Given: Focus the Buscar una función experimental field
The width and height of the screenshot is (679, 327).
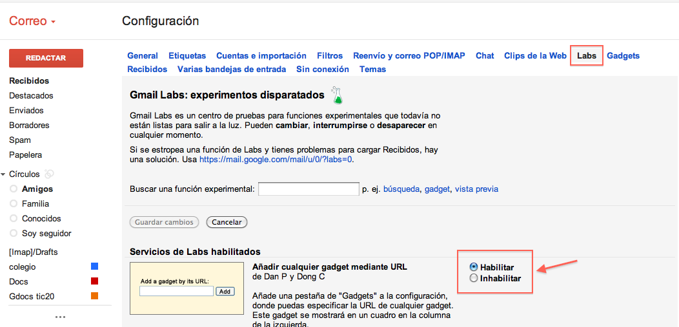Looking at the screenshot, I should (x=309, y=189).
